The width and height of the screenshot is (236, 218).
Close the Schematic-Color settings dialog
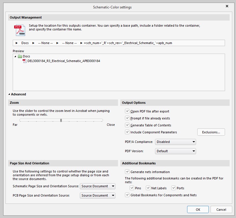(x=227, y=6)
